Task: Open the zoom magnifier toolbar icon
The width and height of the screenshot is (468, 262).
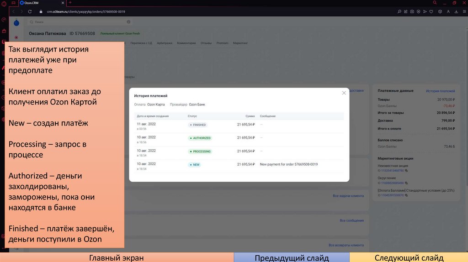Action: point(399,11)
